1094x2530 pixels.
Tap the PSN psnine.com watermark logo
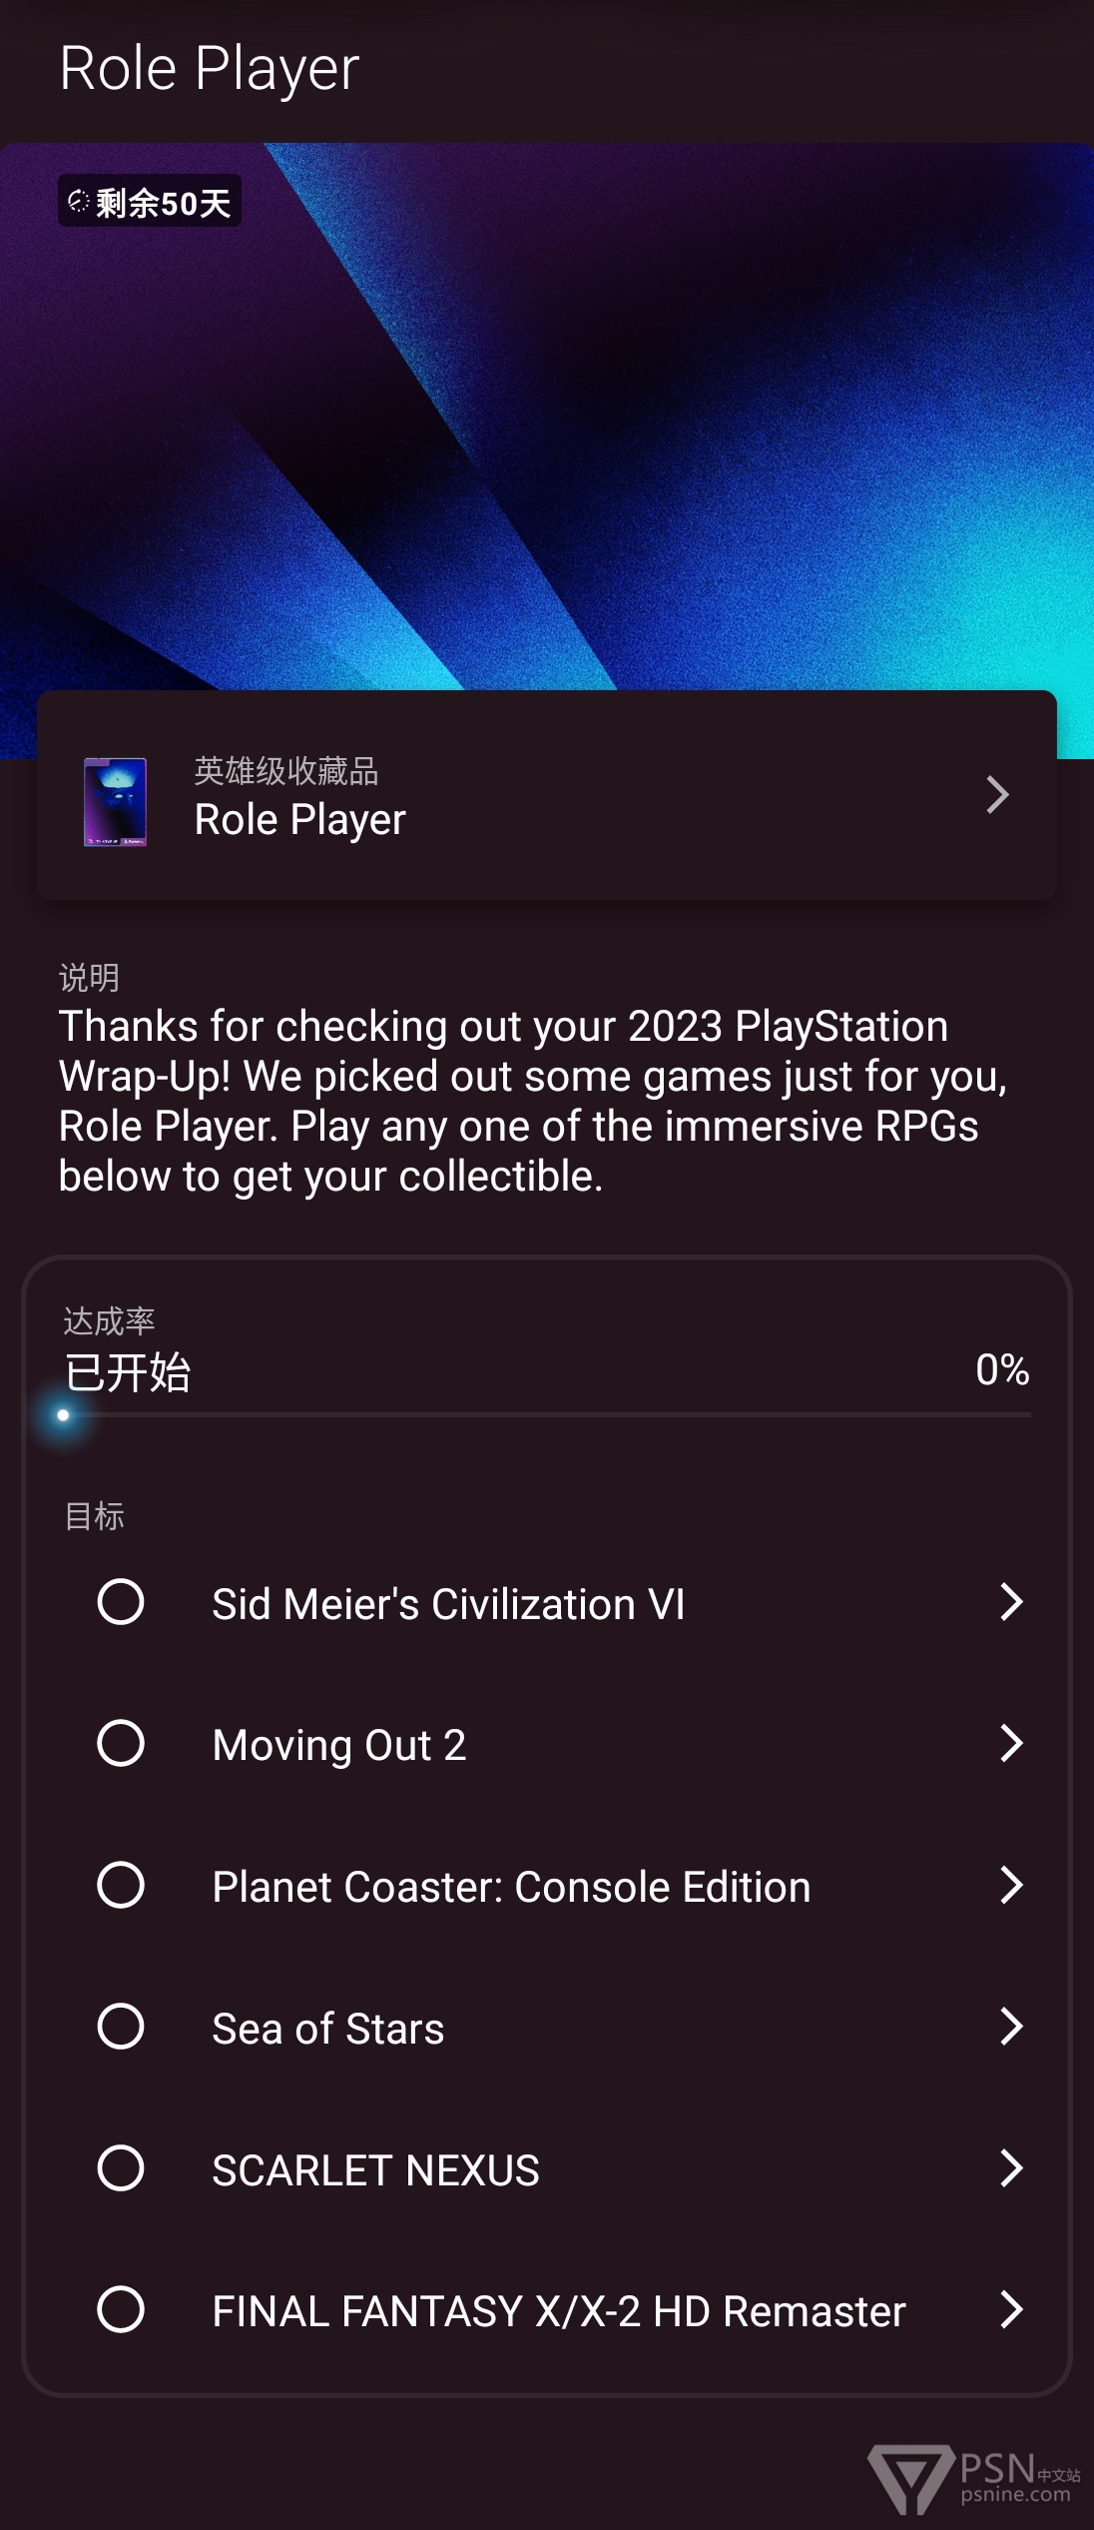[974, 2478]
